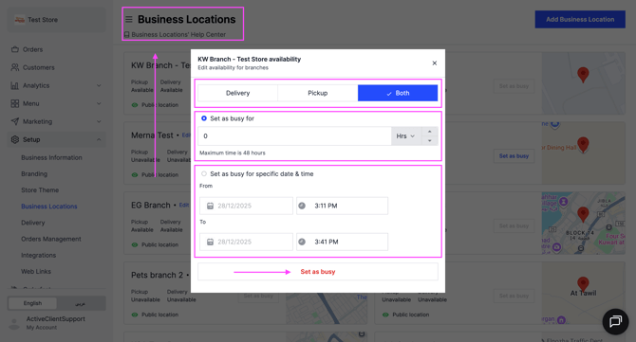Open the hamburger menu beside Business Locations
Viewport: 636px width, 342px height.
[128, 19]
